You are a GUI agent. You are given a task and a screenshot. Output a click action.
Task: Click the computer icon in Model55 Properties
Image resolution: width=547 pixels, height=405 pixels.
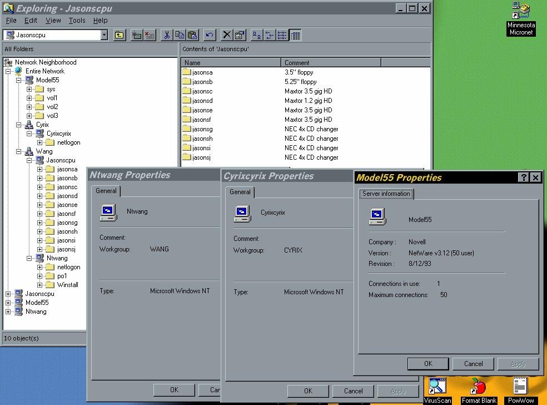point(378,216)
